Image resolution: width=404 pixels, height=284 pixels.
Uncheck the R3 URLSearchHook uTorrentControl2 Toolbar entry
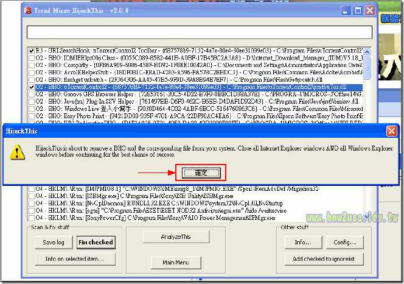(x=32, y=50)
